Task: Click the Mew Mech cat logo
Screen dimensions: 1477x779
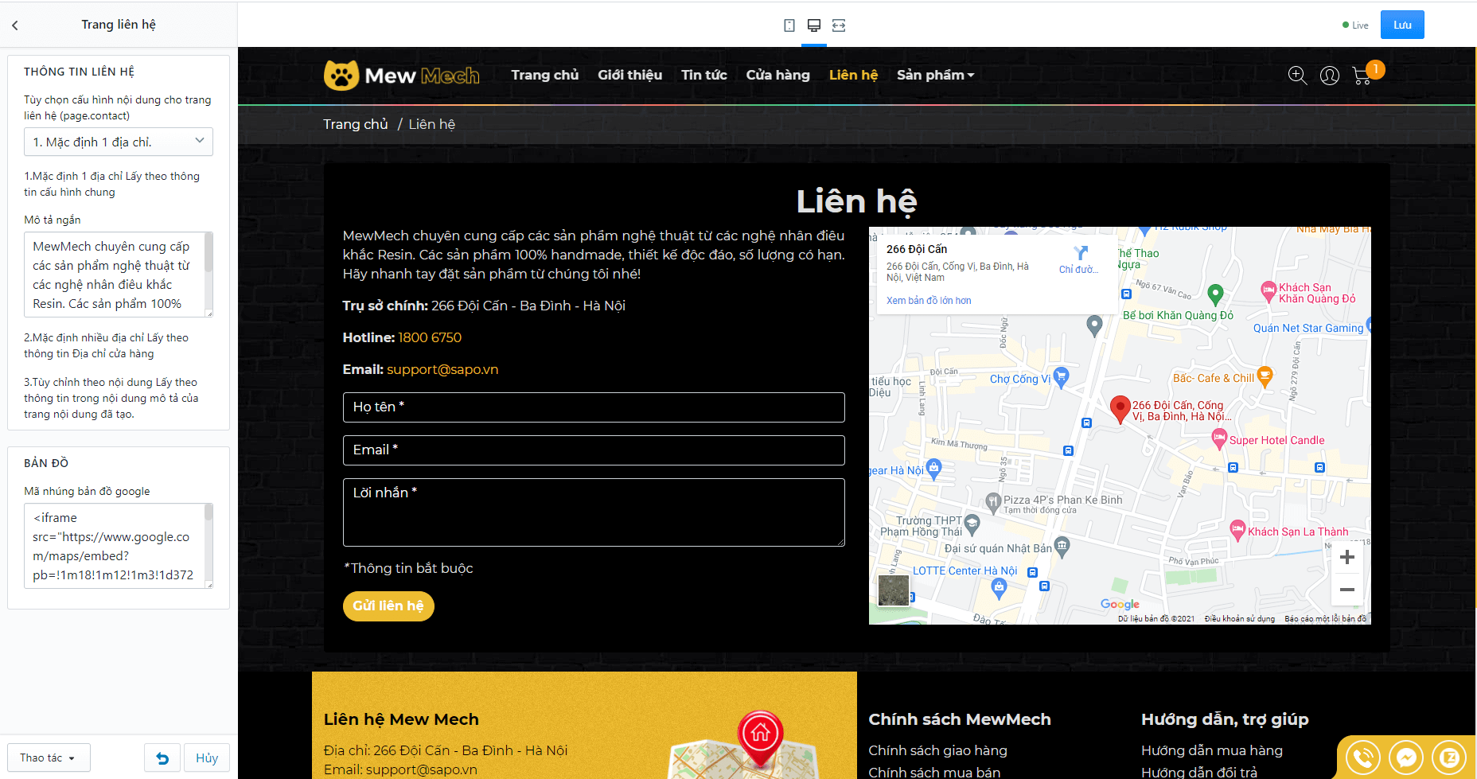Action: pyautogui.click(x=401, y=76)
